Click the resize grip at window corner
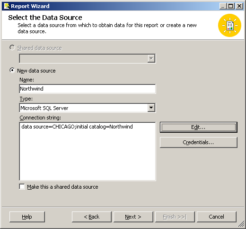 pos(241,224)
